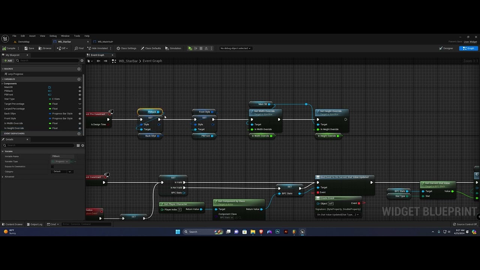Open Compile options menu dots

click(x=19, y=48)
